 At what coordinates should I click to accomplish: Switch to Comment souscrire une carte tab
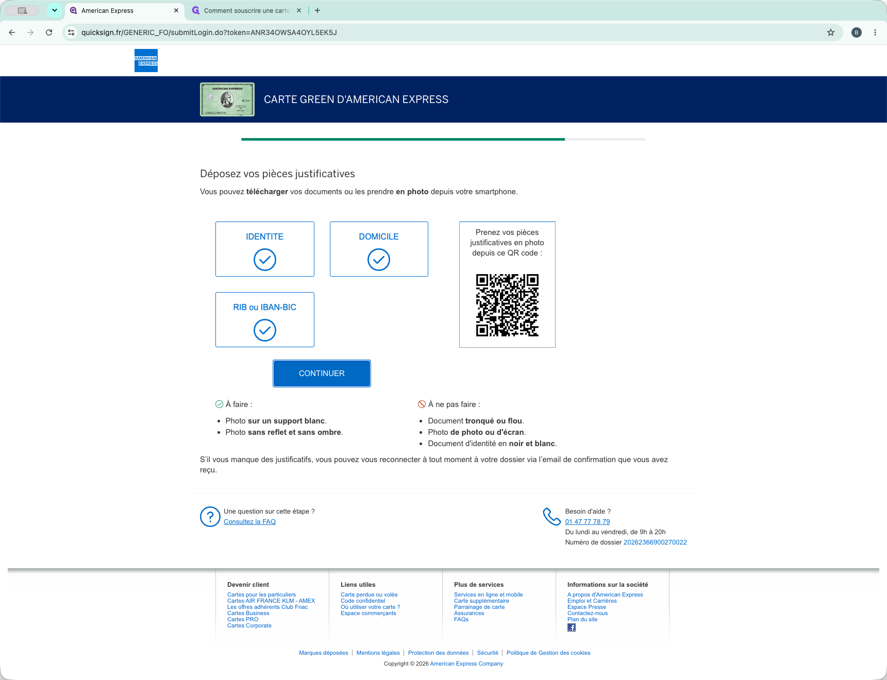click(247, 10)
